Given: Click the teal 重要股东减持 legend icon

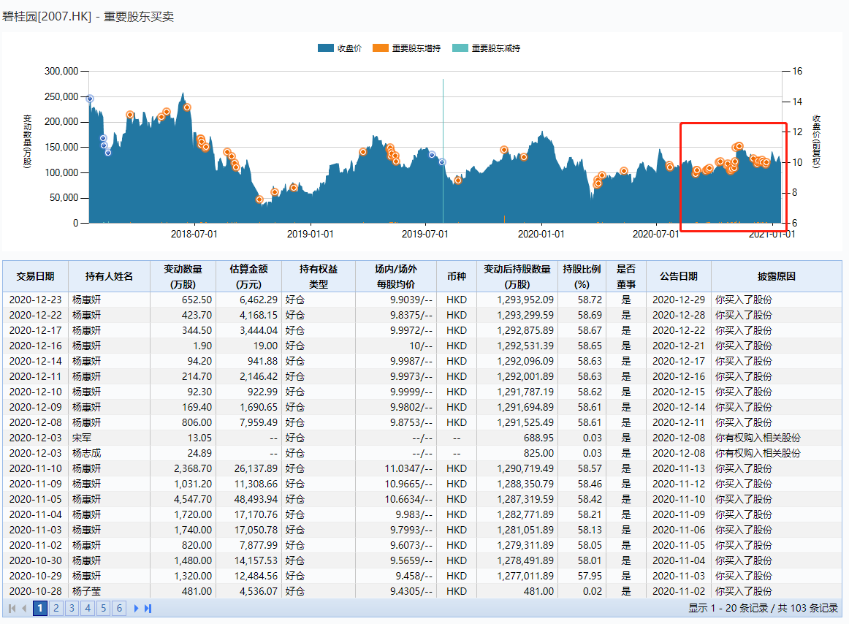Looking at the screenshot, I should coord(460,48).
